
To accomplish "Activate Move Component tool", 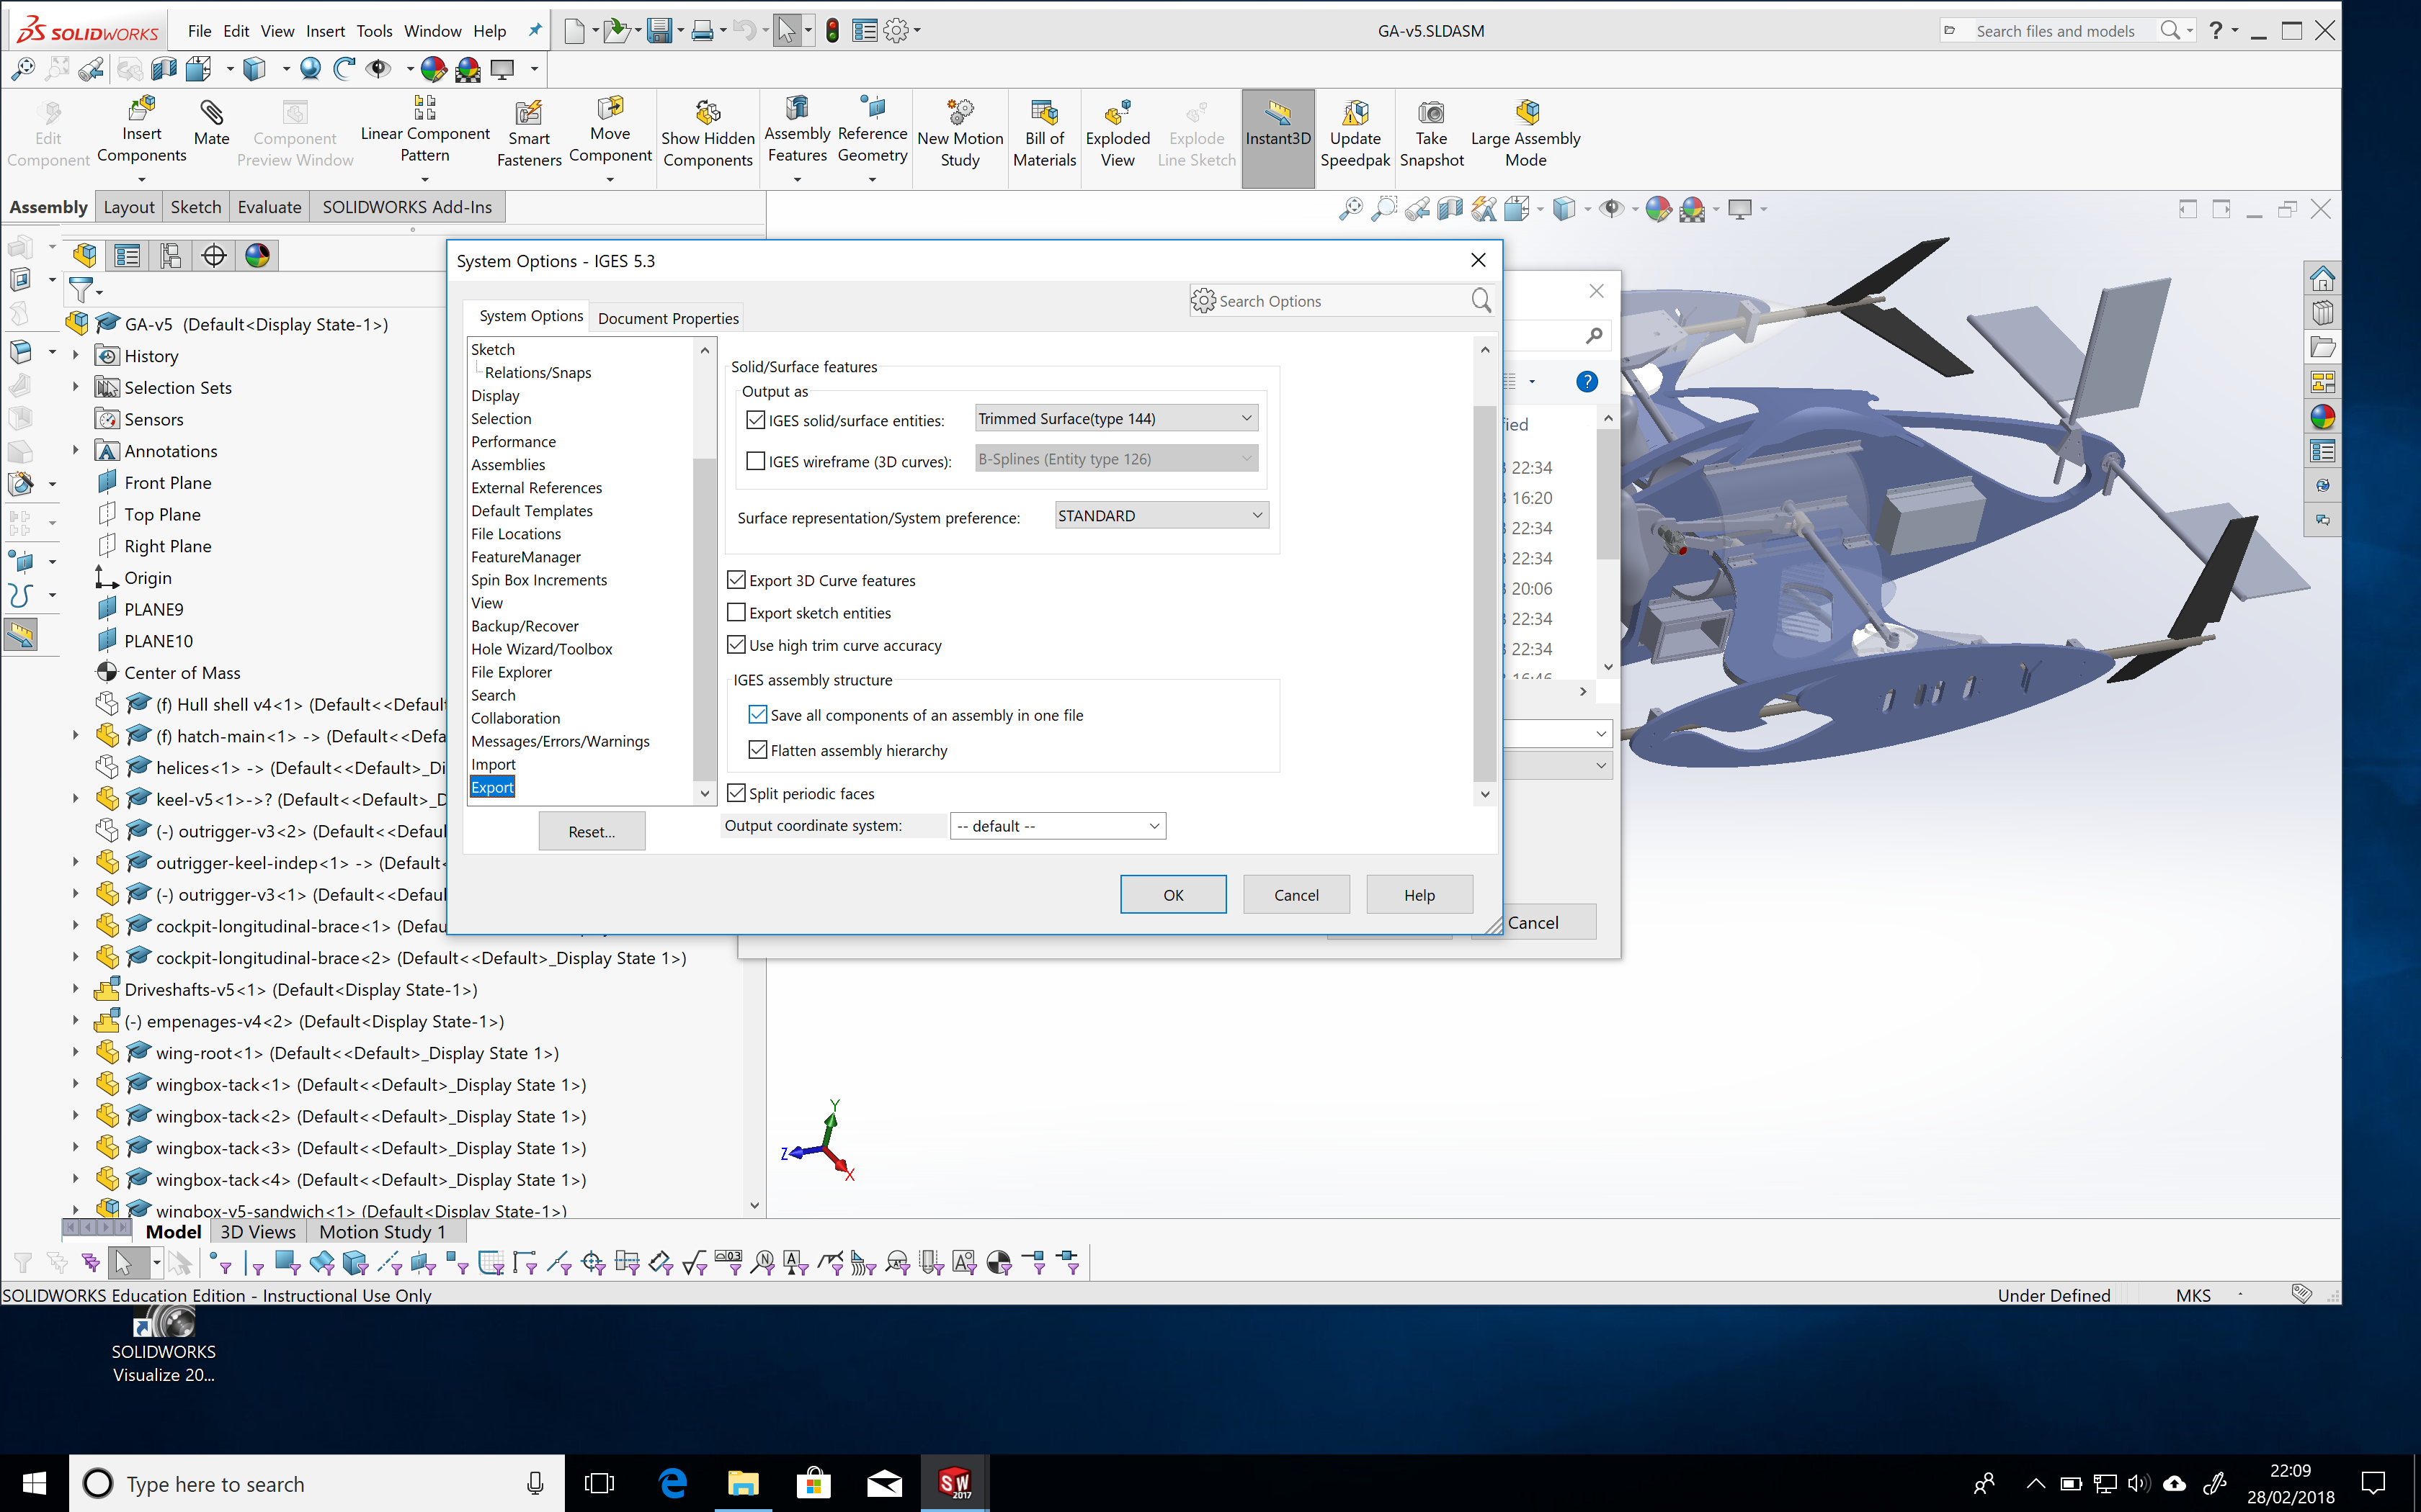I will tap(610, 131).
